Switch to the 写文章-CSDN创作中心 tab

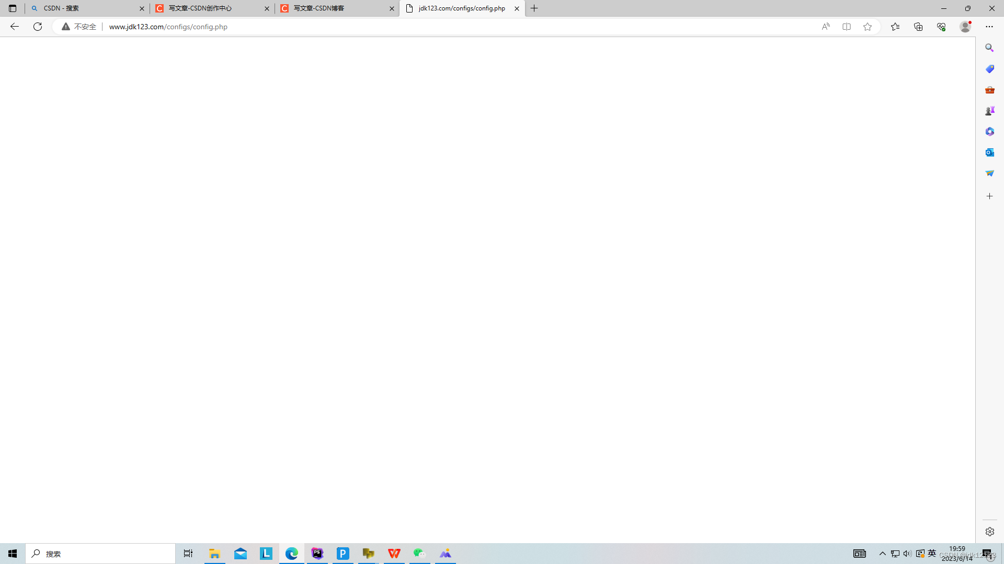tap(212, 8)
